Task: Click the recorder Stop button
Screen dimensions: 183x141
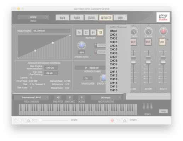Action: pyautogui.click(x=119, y=120)
